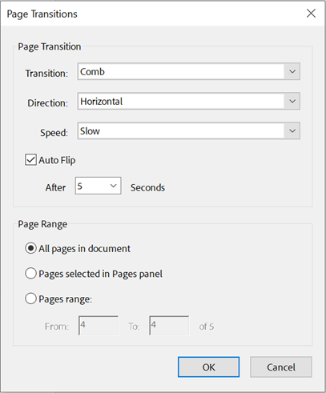The image size is (326, 393).
Task: Click the Horizontal direction value field
Action: pyautogui.click(x=181, y=101)
